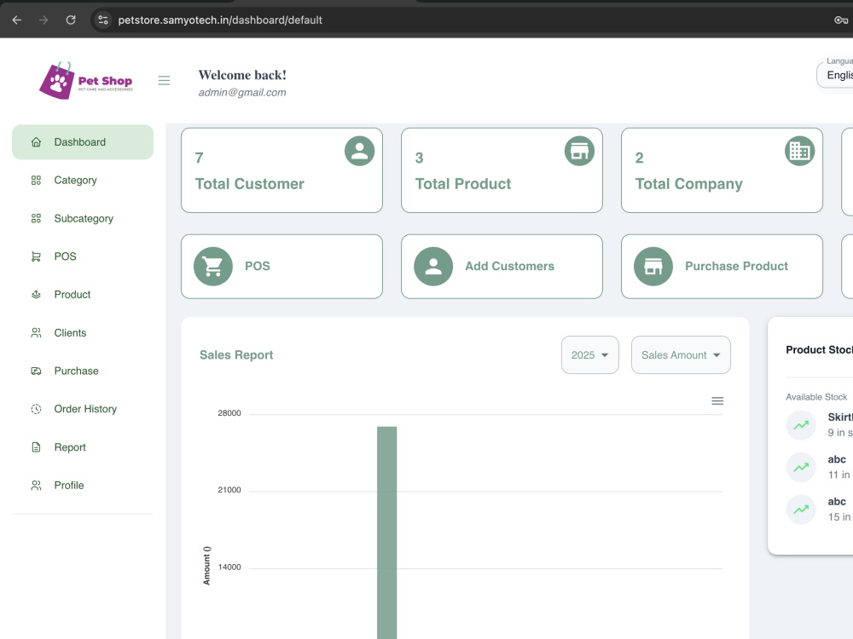The image size is (853, 639).
Task: Click the Total Customer card
Action: [x=281, y=170]
